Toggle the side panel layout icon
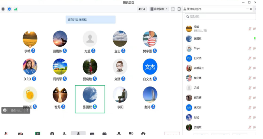 tap(179, 9)
